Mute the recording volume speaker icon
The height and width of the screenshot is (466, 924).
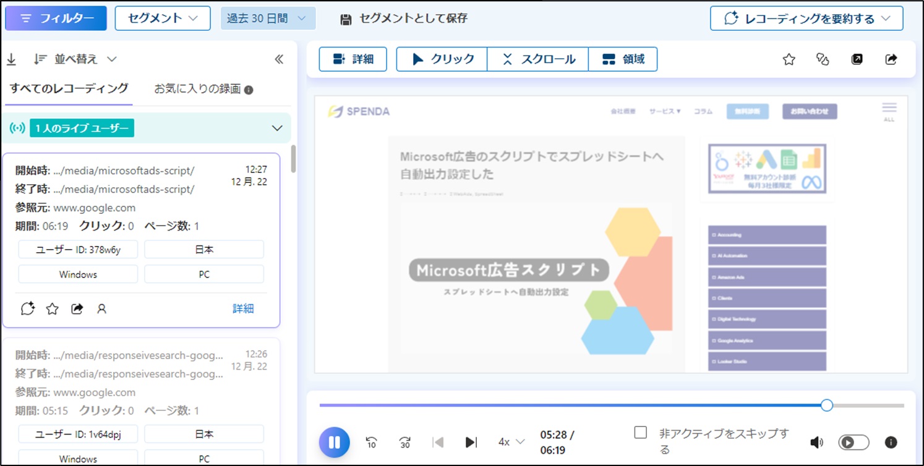click(817, 442)
